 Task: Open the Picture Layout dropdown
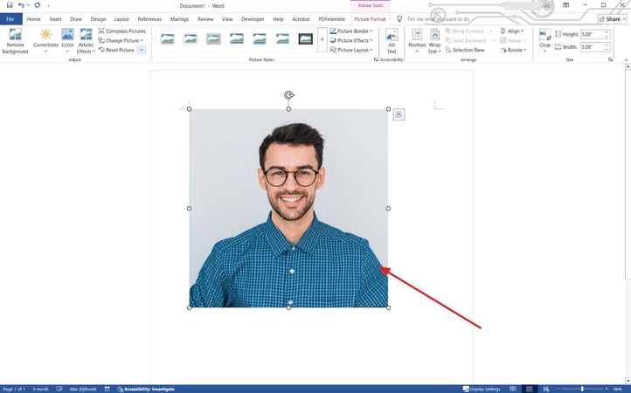[x=351, y=50]
